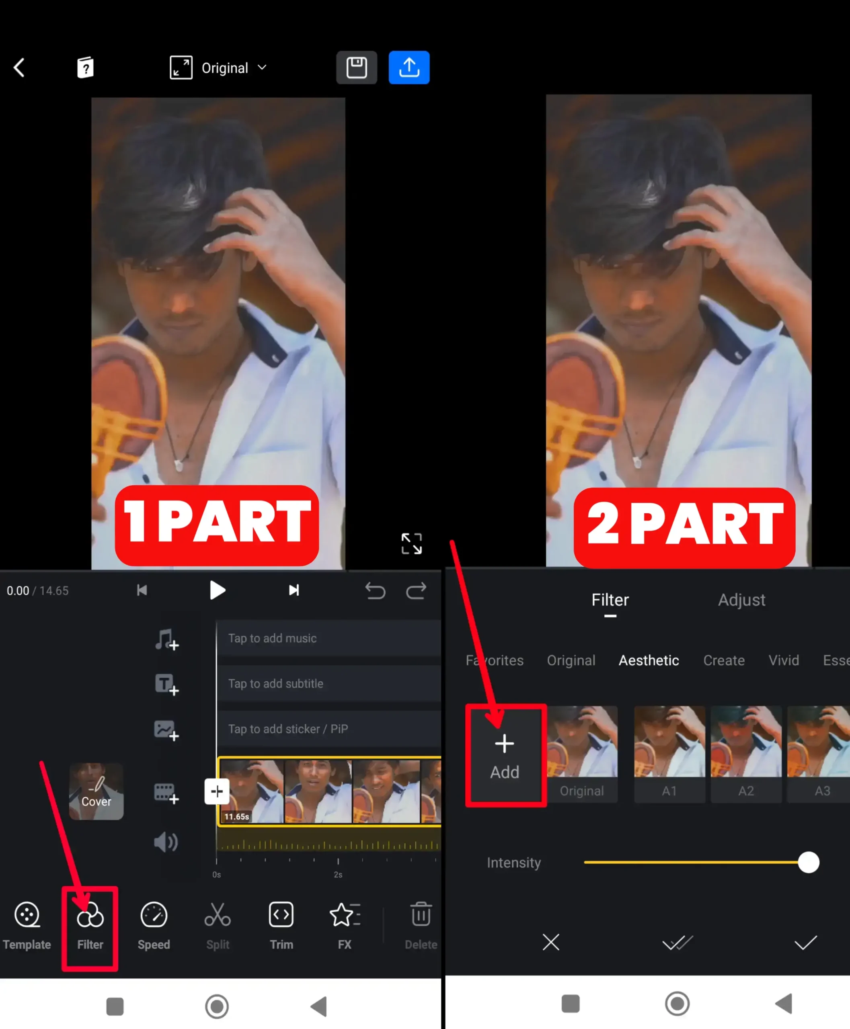Export the project with the share icon

point(409,67)
